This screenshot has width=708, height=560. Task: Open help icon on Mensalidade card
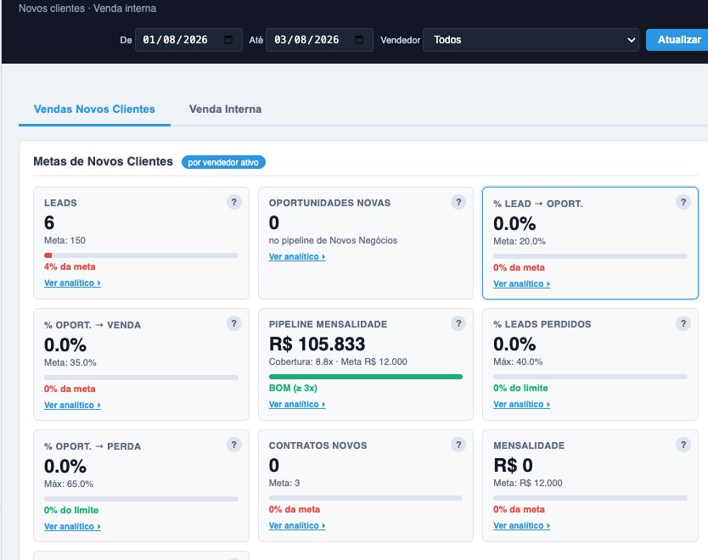point(683,445)
